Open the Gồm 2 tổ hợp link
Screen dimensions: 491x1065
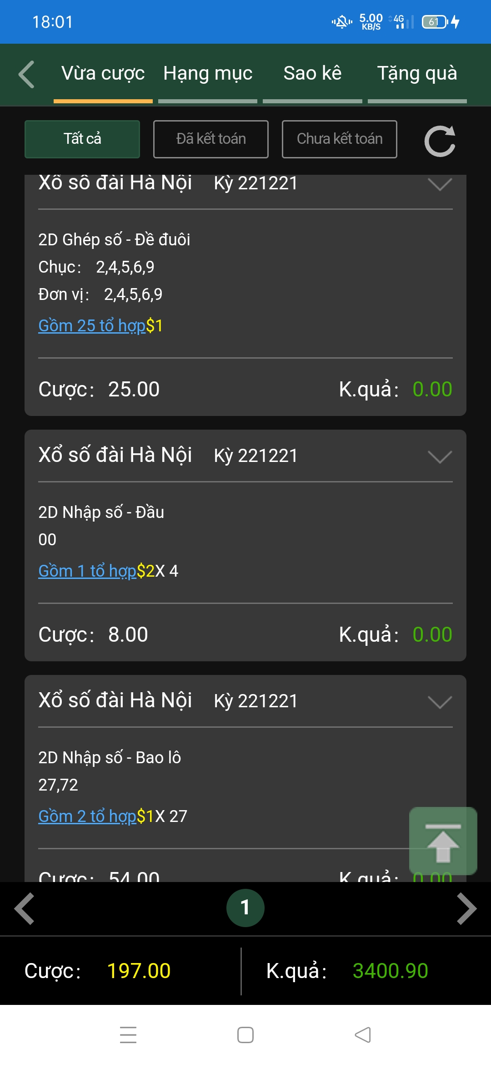point(87,816)
